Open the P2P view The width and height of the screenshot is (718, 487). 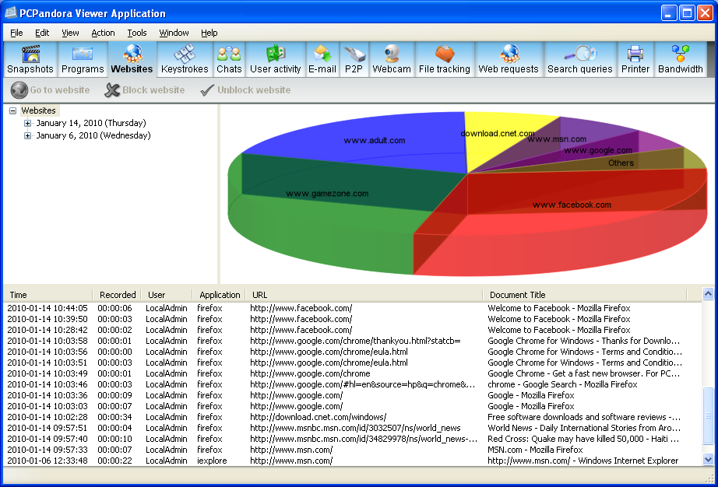click(x=354, y=59)
